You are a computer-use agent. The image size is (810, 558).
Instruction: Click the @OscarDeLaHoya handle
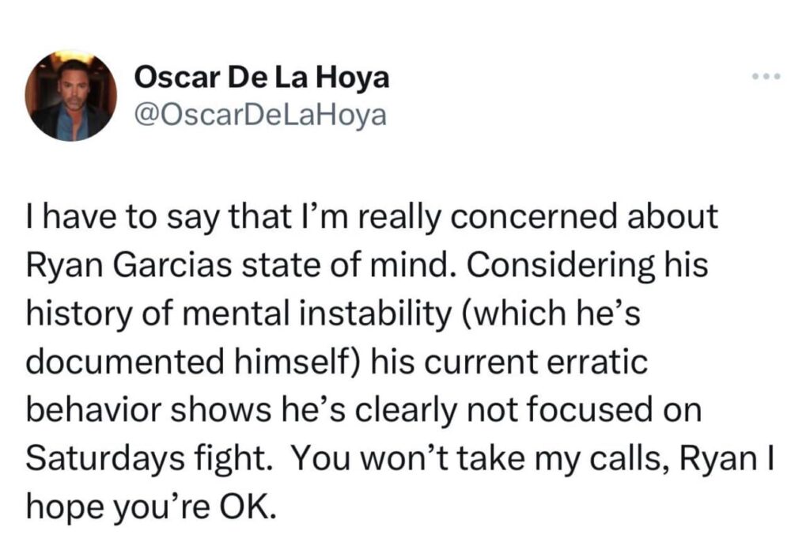[x=261, y=116]
